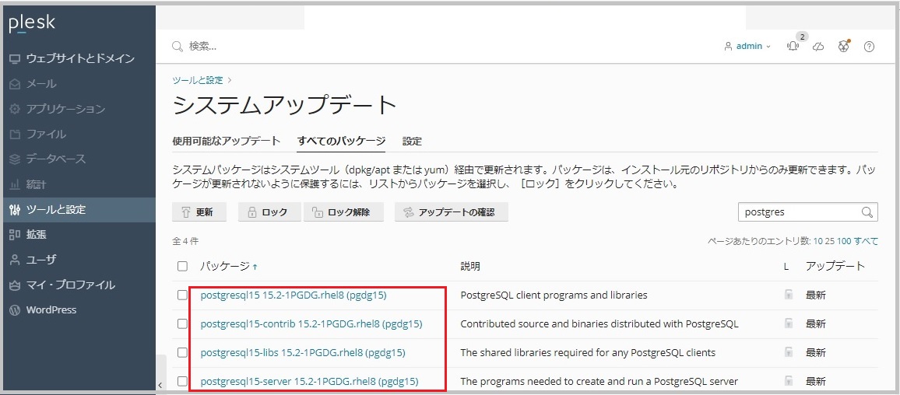Viewport: 900px width, 395px height.
Task: Click lock icon for postgresql15-contrib row
Action: click(x=789, y=323)
